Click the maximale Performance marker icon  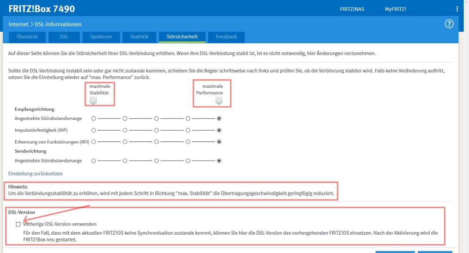[219, 100]
